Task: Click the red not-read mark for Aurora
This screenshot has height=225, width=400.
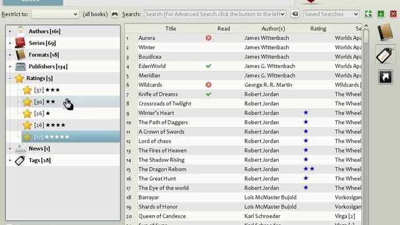Action: 208,38
